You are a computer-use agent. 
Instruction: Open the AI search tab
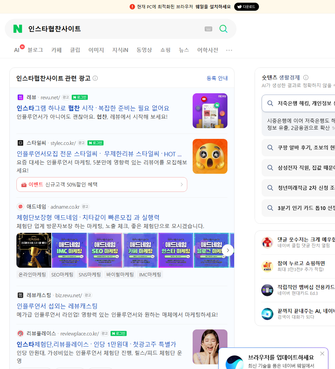(x=17, y=50)
